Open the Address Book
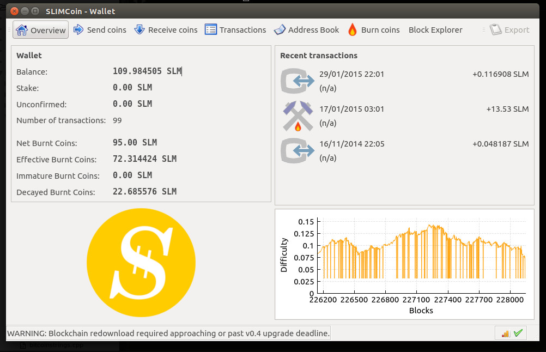 [x=306, y=30]
